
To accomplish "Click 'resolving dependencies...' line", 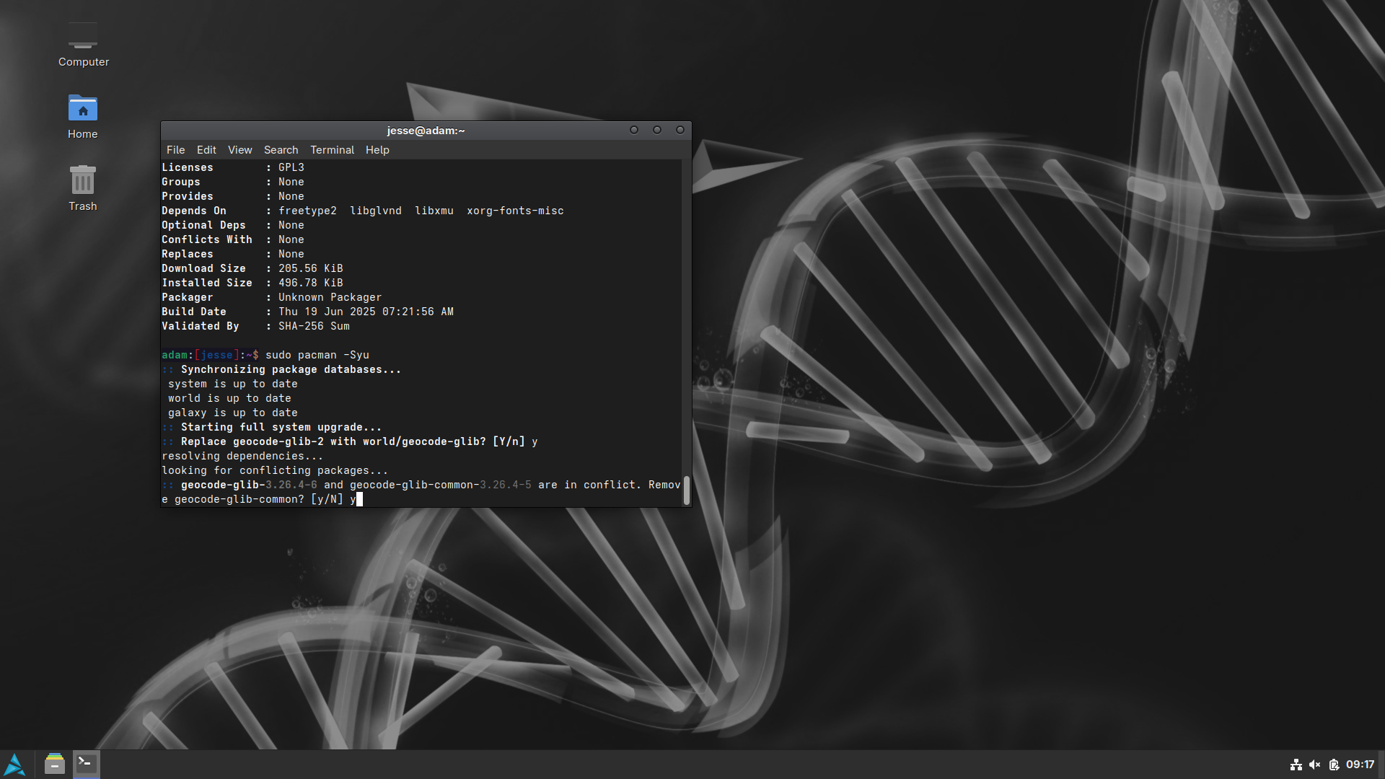I will point(242,456).
